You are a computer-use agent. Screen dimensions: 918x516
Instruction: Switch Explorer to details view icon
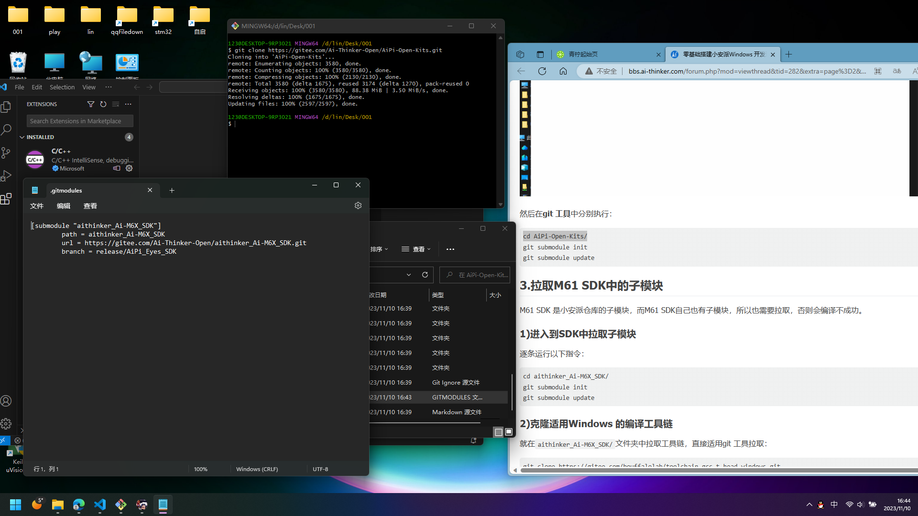click(x=498, y=432)
